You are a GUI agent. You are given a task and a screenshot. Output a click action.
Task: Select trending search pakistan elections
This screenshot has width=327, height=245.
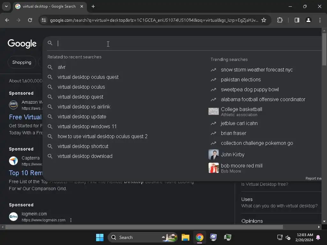click(241, 79)
